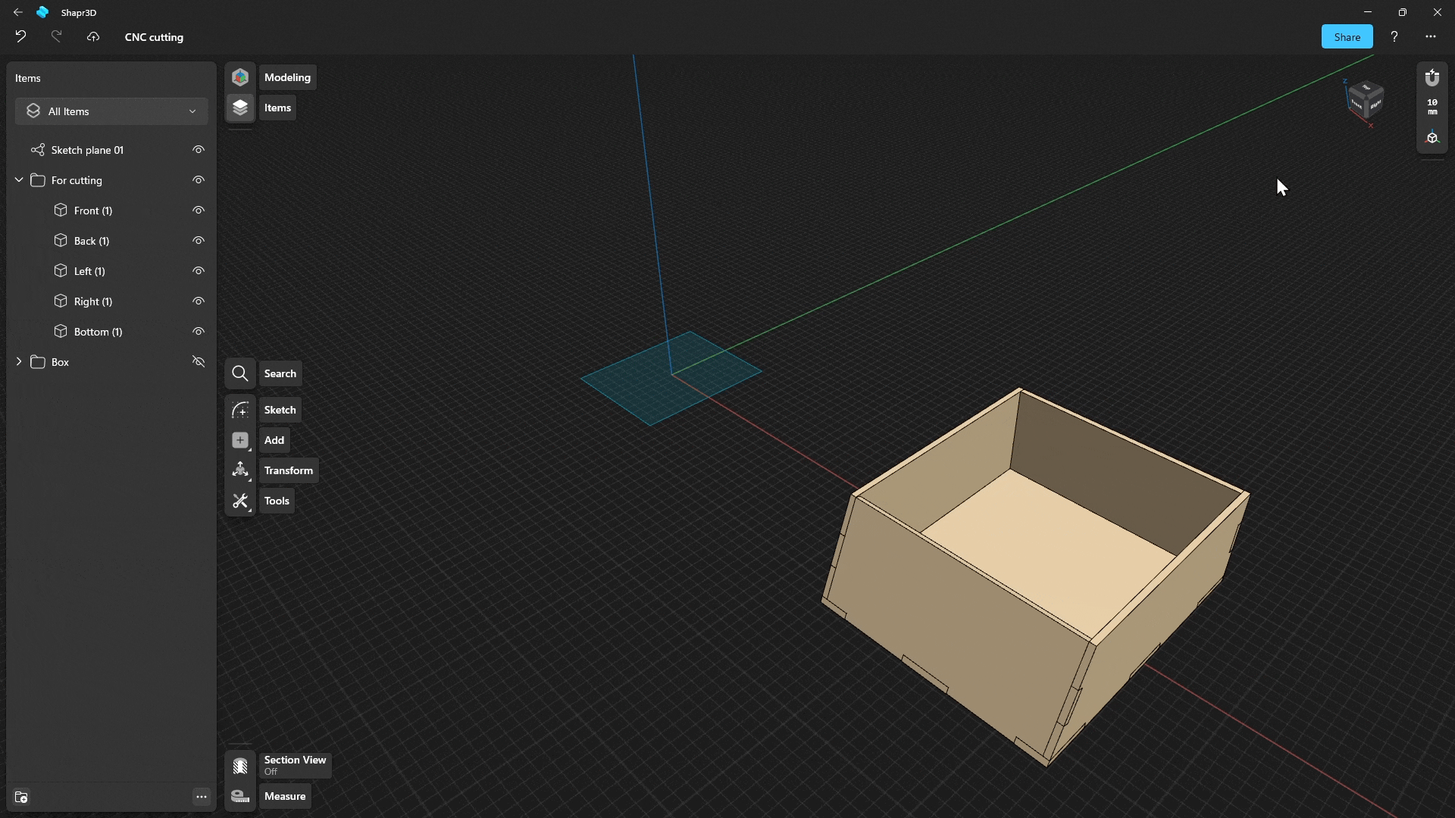Screen dimensions: 1455x818
Task: Open the Add menu label
Action: 274,440
